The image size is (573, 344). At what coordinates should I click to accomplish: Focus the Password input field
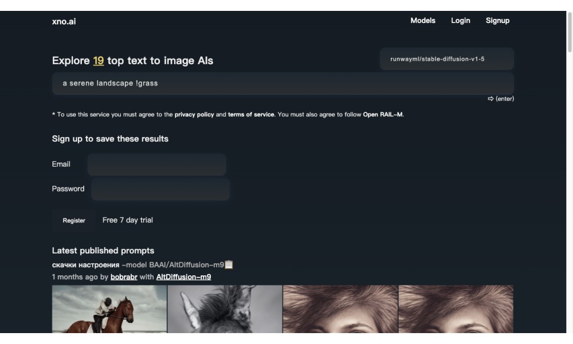pyautogui.click(x=160, y=189)
